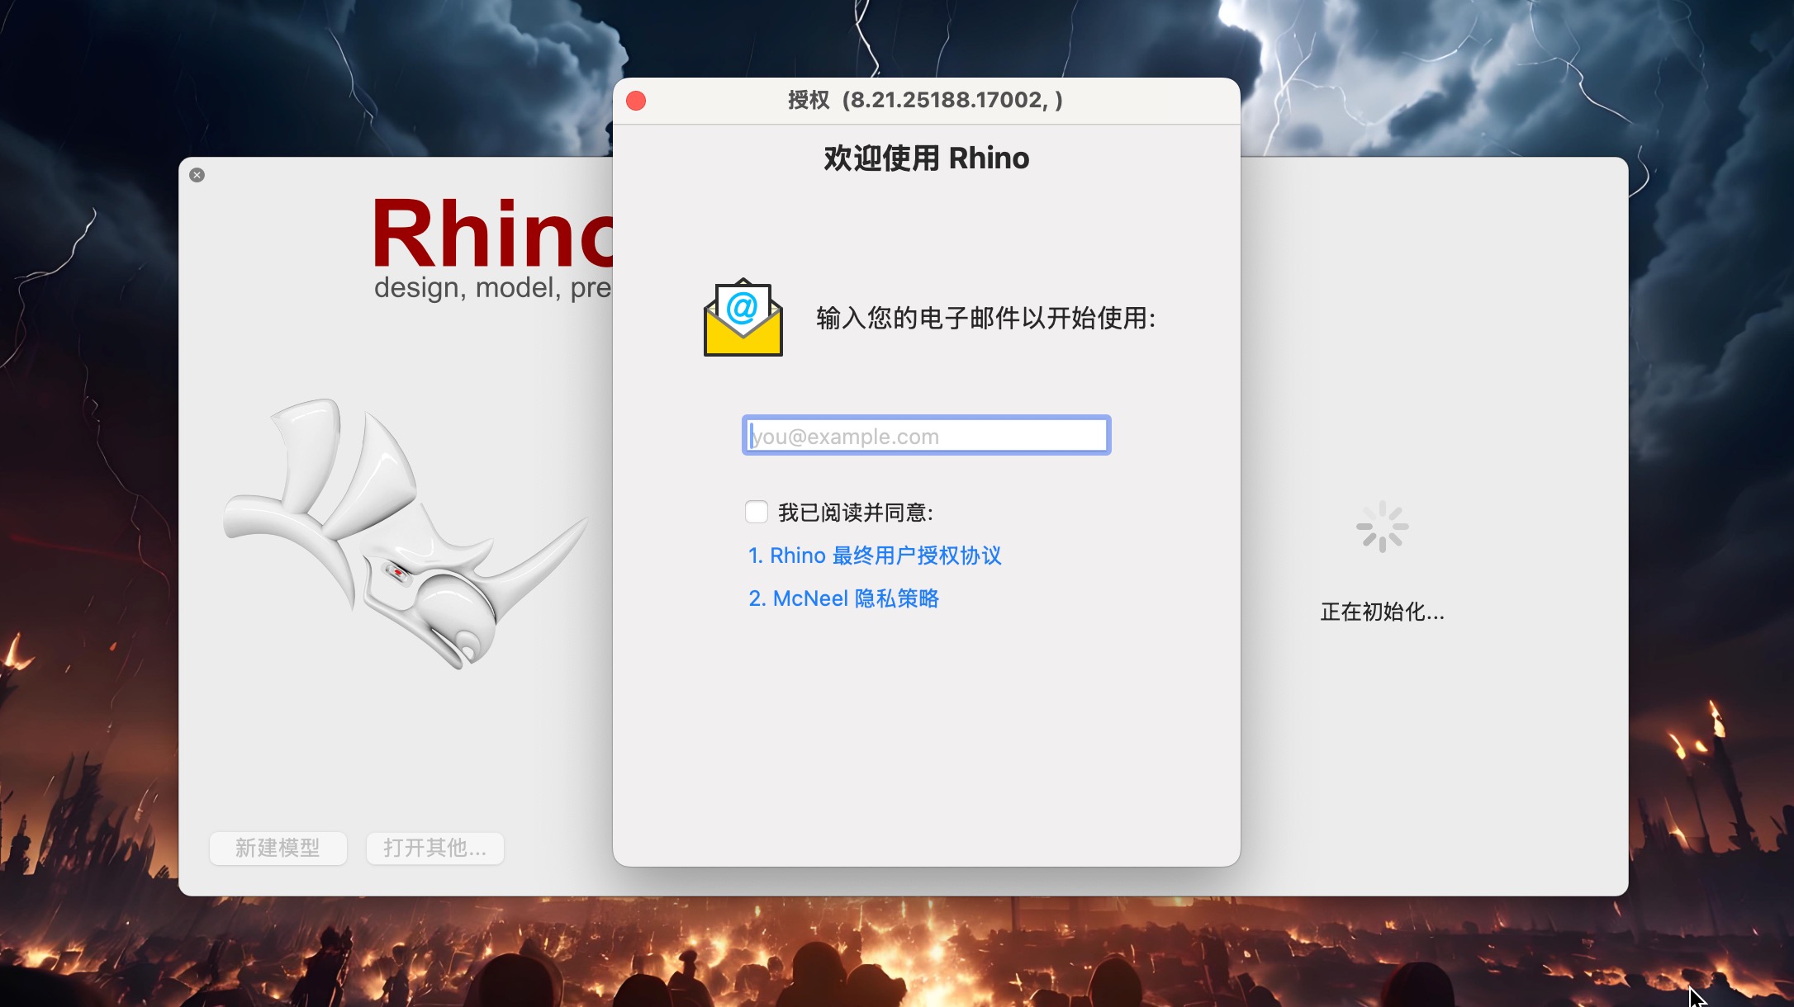This screenshot has height=1007, width=1794.
Task: Click the design, model tagline text
Action: pos(492,288)
